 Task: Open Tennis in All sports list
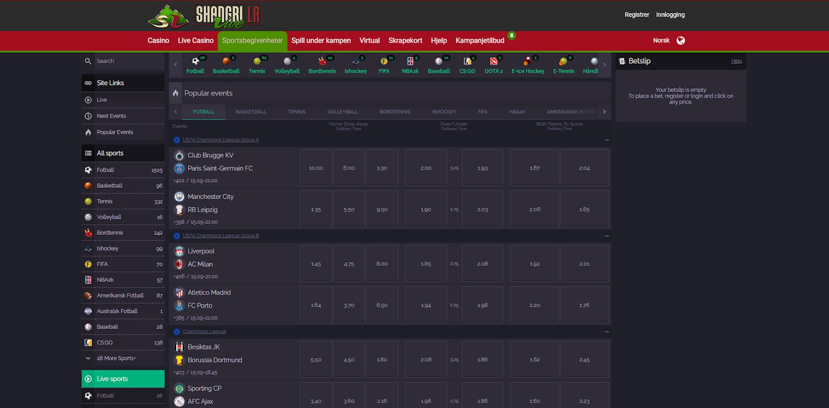[x=105, y=202]
